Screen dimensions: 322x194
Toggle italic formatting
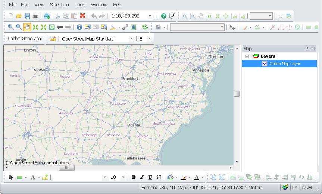[x=142, y=177]
